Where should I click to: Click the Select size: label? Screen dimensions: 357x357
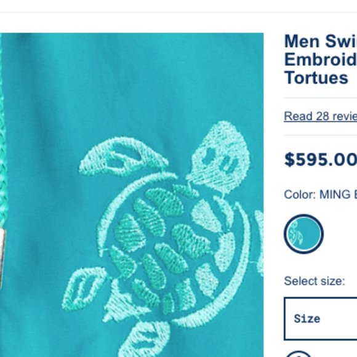(315, 281)
